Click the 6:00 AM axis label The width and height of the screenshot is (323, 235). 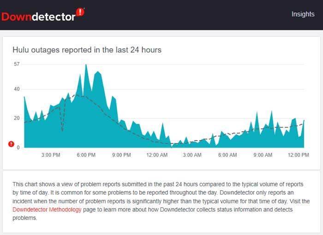[227, 155]
